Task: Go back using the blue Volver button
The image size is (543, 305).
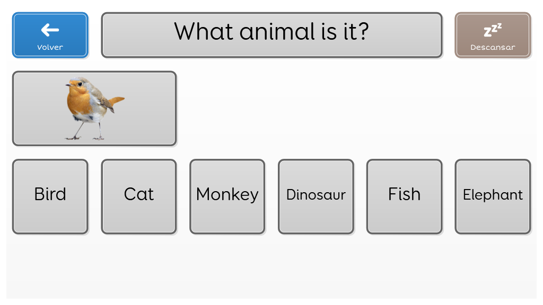Action: [50, 35]
